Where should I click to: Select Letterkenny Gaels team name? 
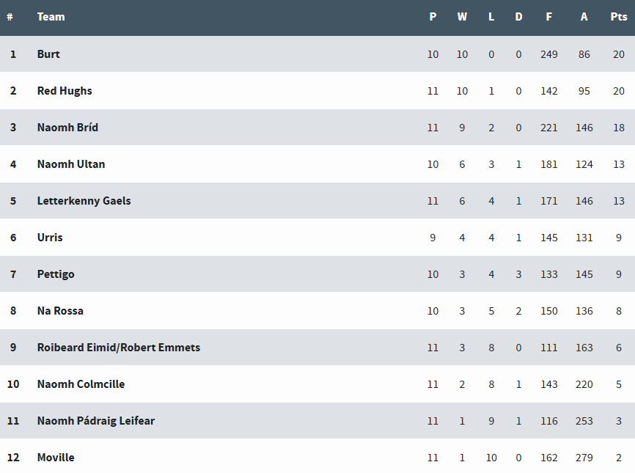click(x=84, y=201)
